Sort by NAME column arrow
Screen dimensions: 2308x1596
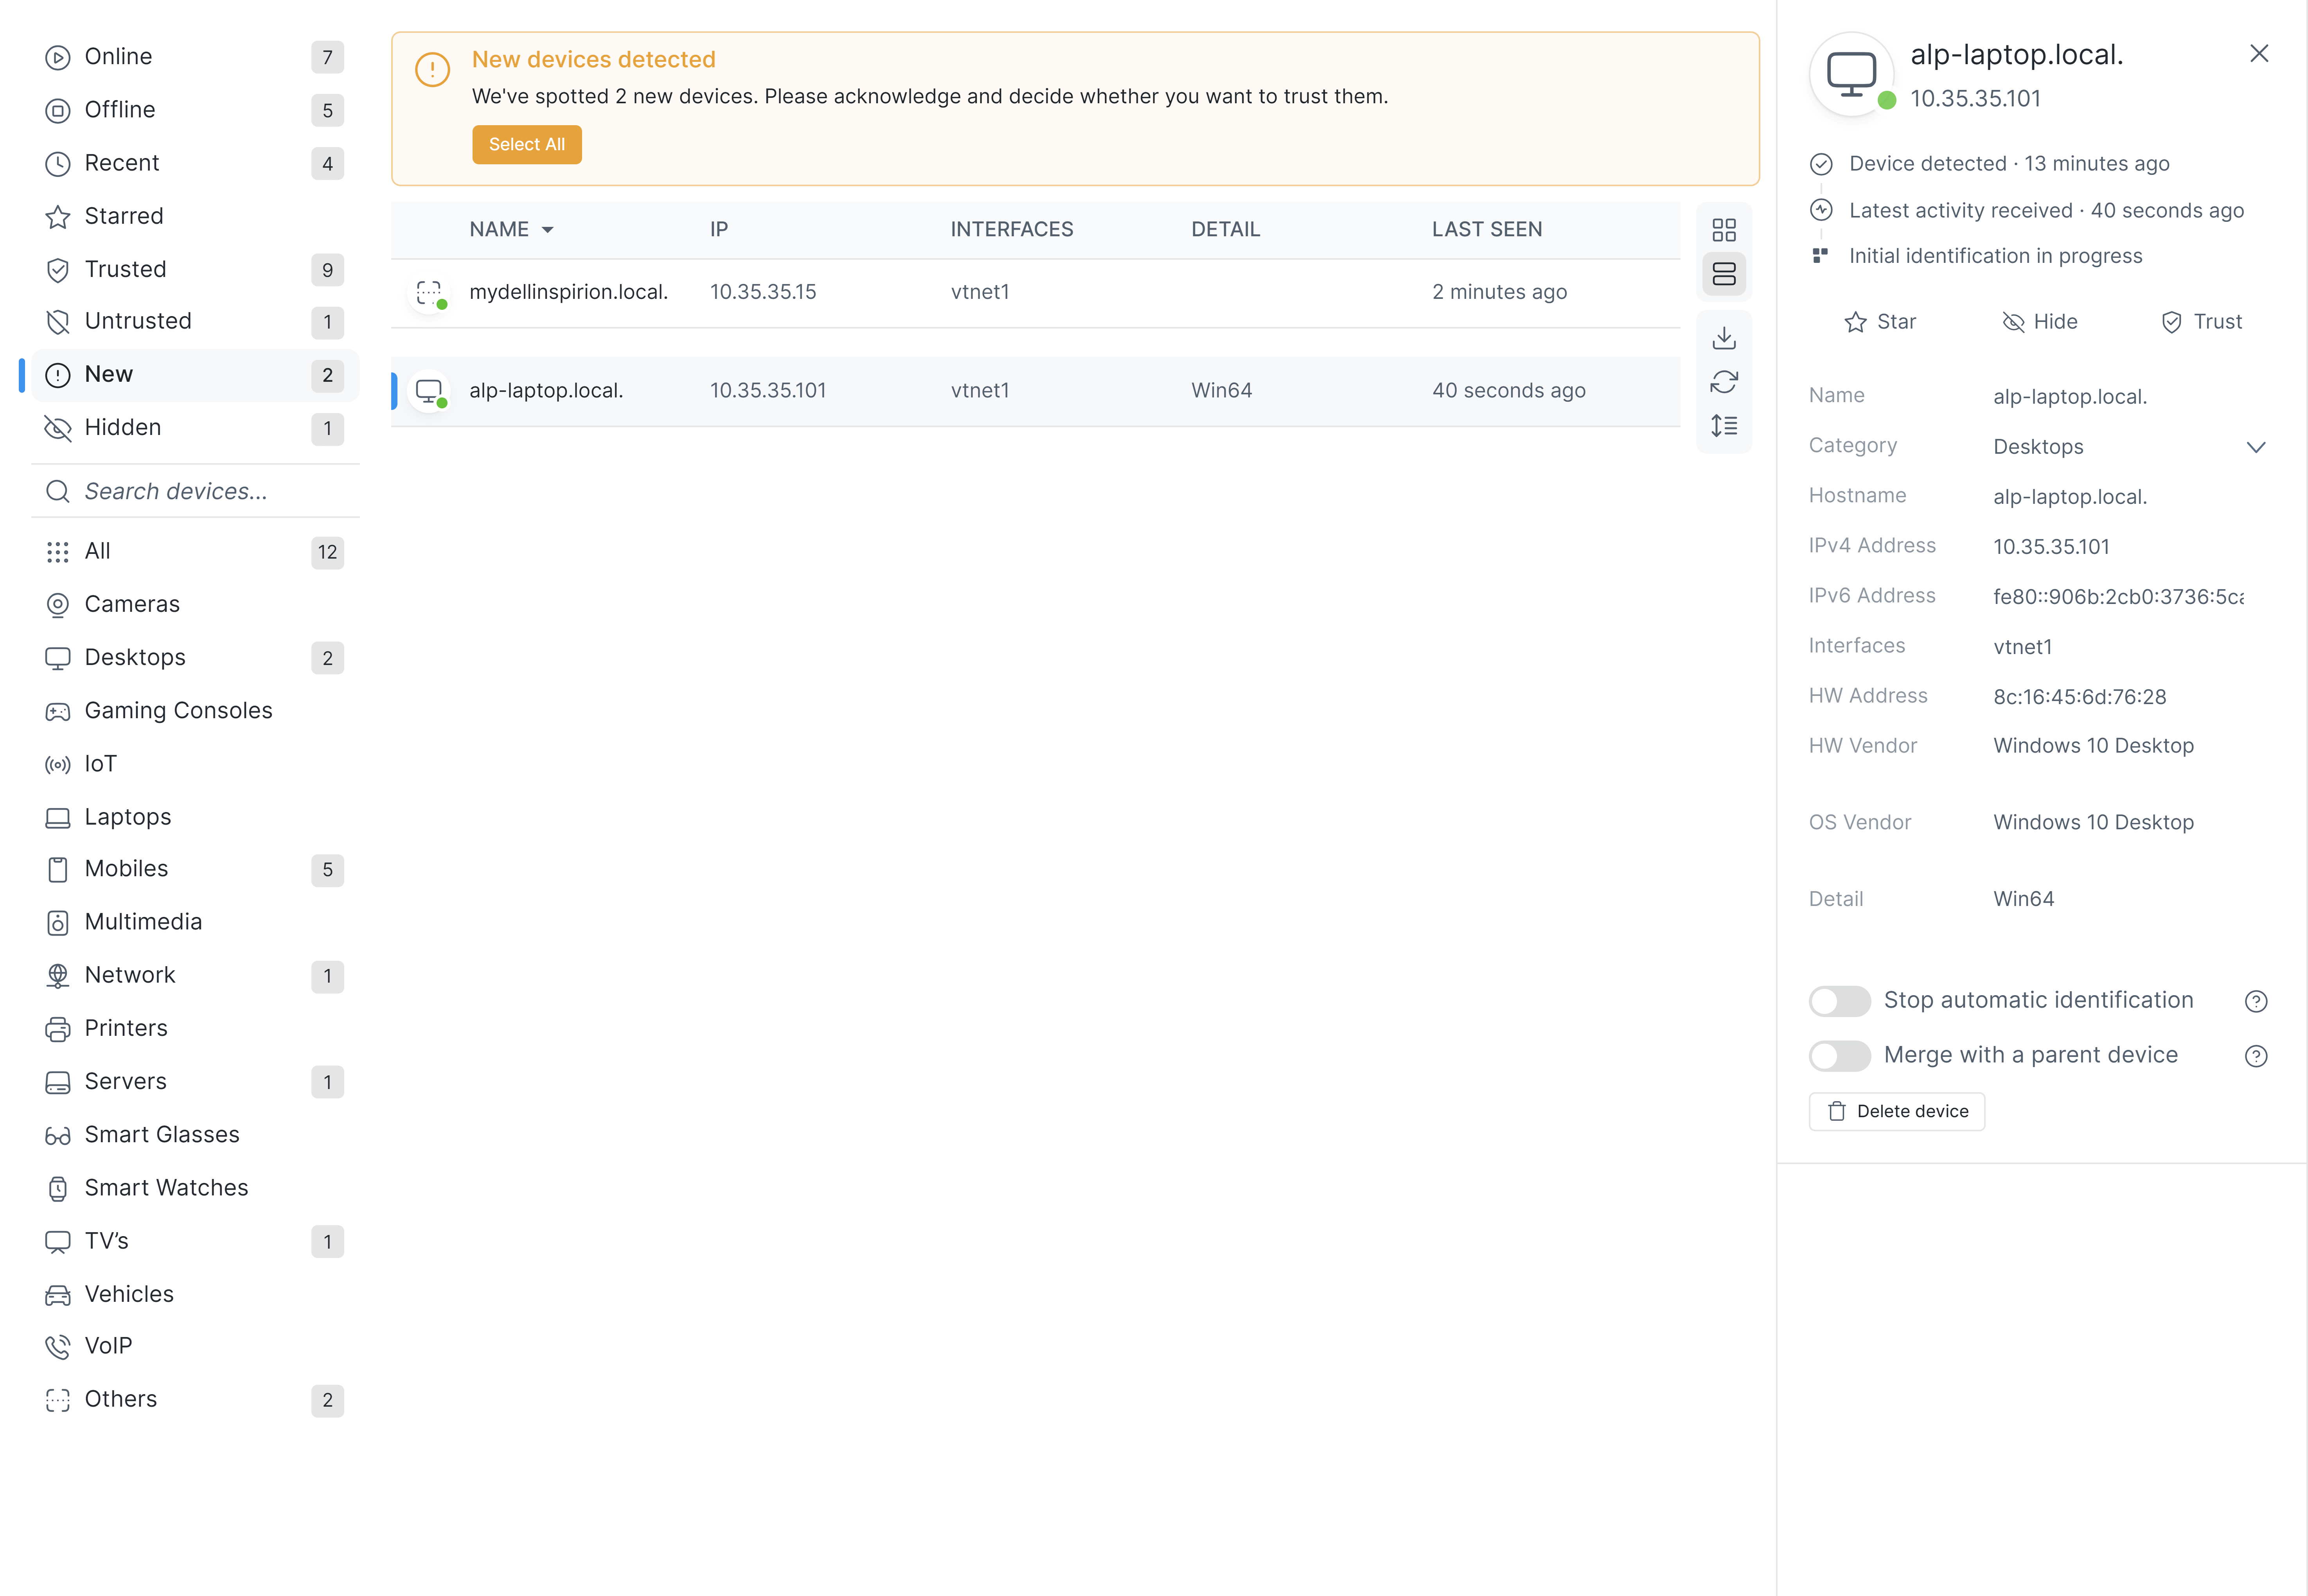(x=547, y=230)
